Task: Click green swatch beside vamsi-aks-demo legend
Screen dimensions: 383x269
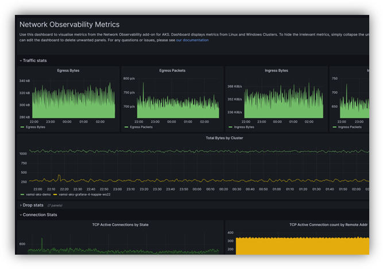Action: (22, 194)
